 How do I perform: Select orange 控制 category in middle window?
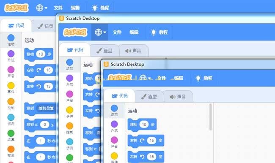[x=70, y=128]
